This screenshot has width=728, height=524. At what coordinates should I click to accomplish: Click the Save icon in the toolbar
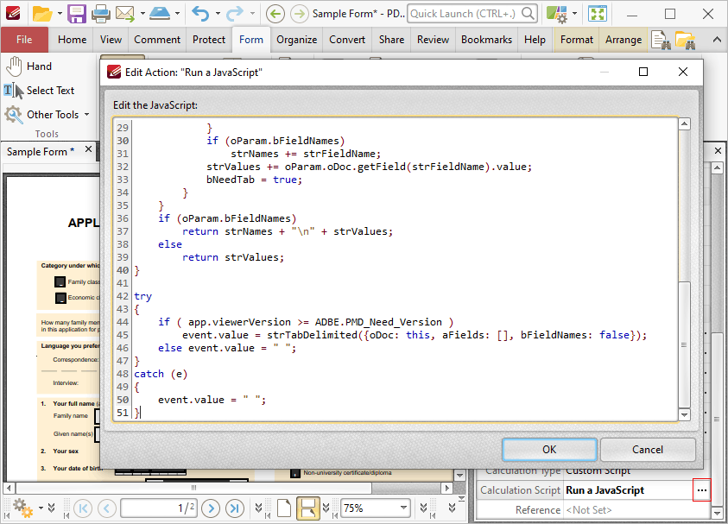[76, 14]
